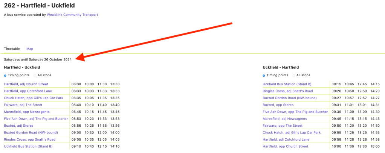Open Chuck Hatch, opp Gill's Lap Car Park
Screen dimensions: 385x153
click(x=32, y=98)
